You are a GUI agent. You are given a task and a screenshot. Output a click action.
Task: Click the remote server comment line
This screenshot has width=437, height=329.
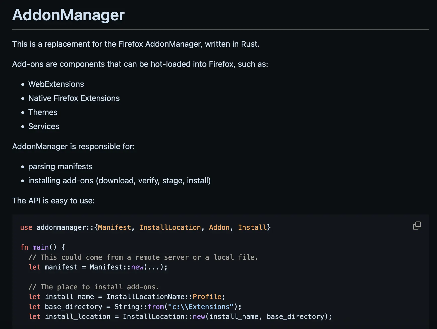pos(143,257)
